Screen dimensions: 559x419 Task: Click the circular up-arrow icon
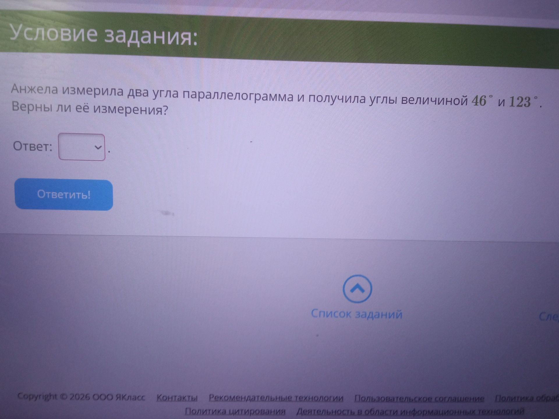tap(357, 289)
